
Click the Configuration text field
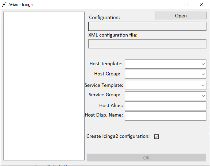(x=147, y=26)
